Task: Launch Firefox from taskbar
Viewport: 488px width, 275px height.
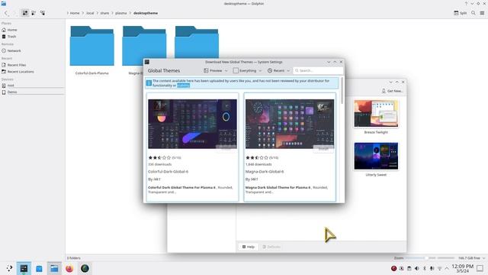Action: click(69, 268)
